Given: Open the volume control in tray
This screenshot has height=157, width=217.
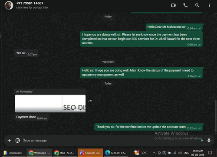Looking at the screenshot, I should click(180, 153).
